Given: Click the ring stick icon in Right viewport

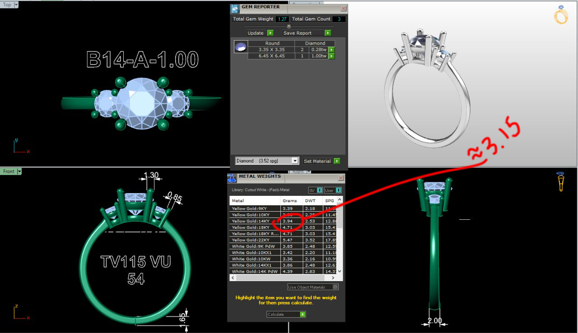Looking at the screenshot, I should pyautogui.click(x=560, y=181).
